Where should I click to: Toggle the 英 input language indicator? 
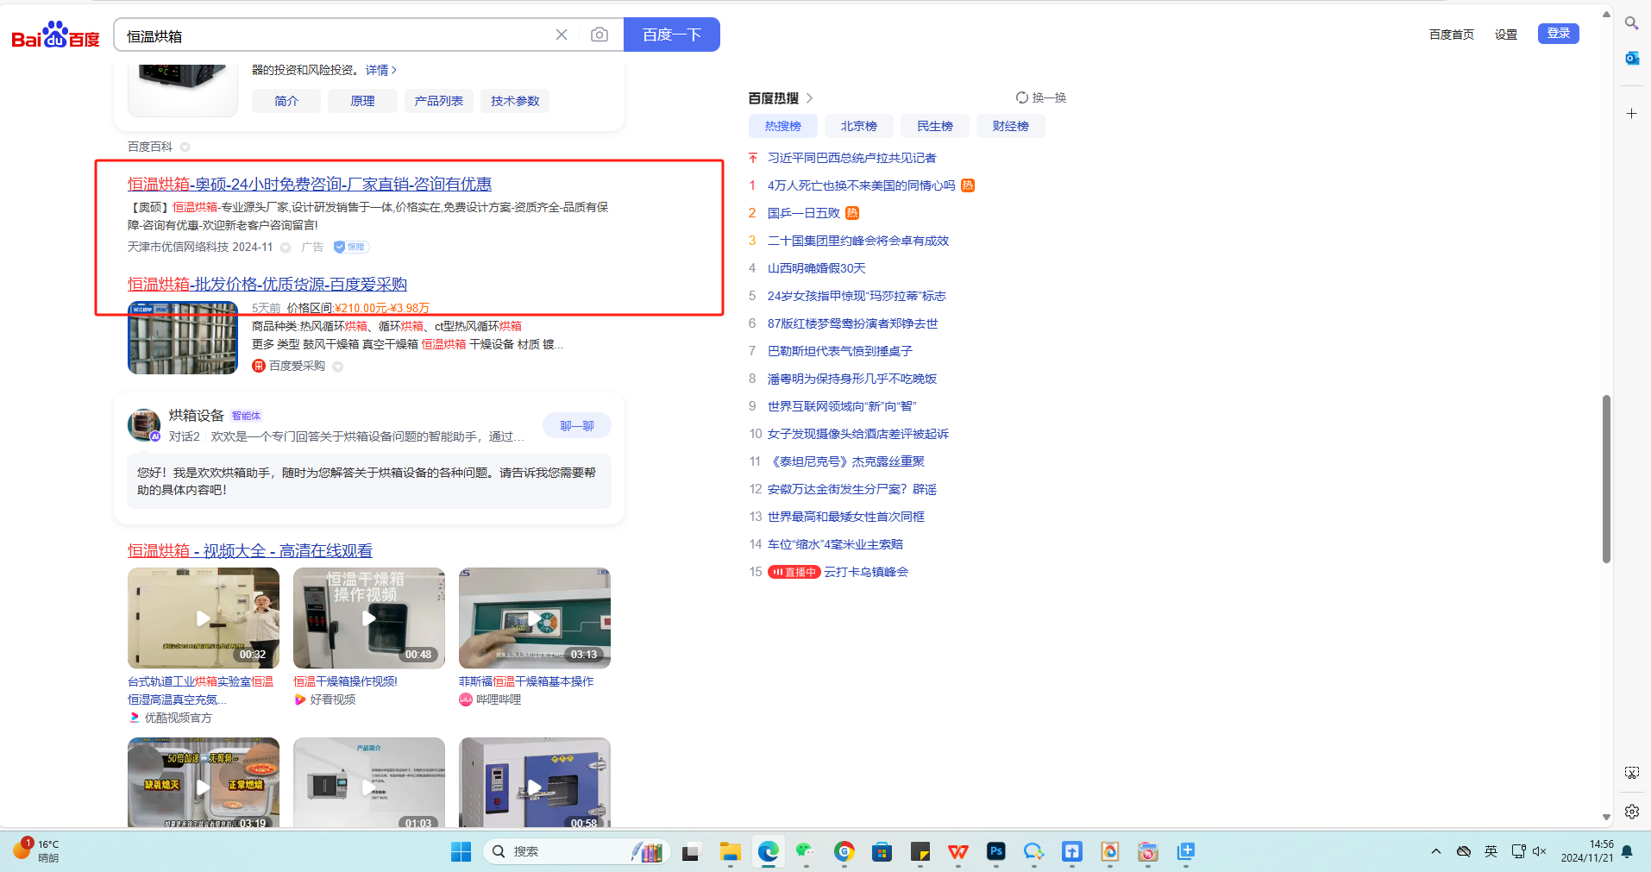coord(1491,851)
